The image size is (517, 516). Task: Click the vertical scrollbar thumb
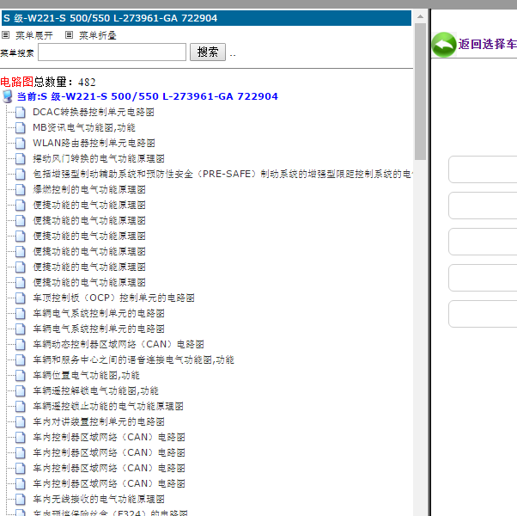pyautogui.click(x=421, y=91)
